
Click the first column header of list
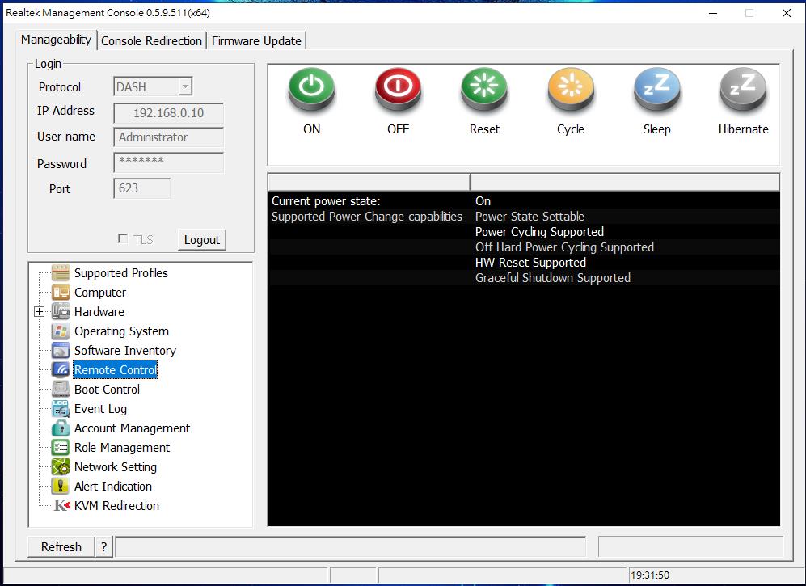click(x=369, y=182)
